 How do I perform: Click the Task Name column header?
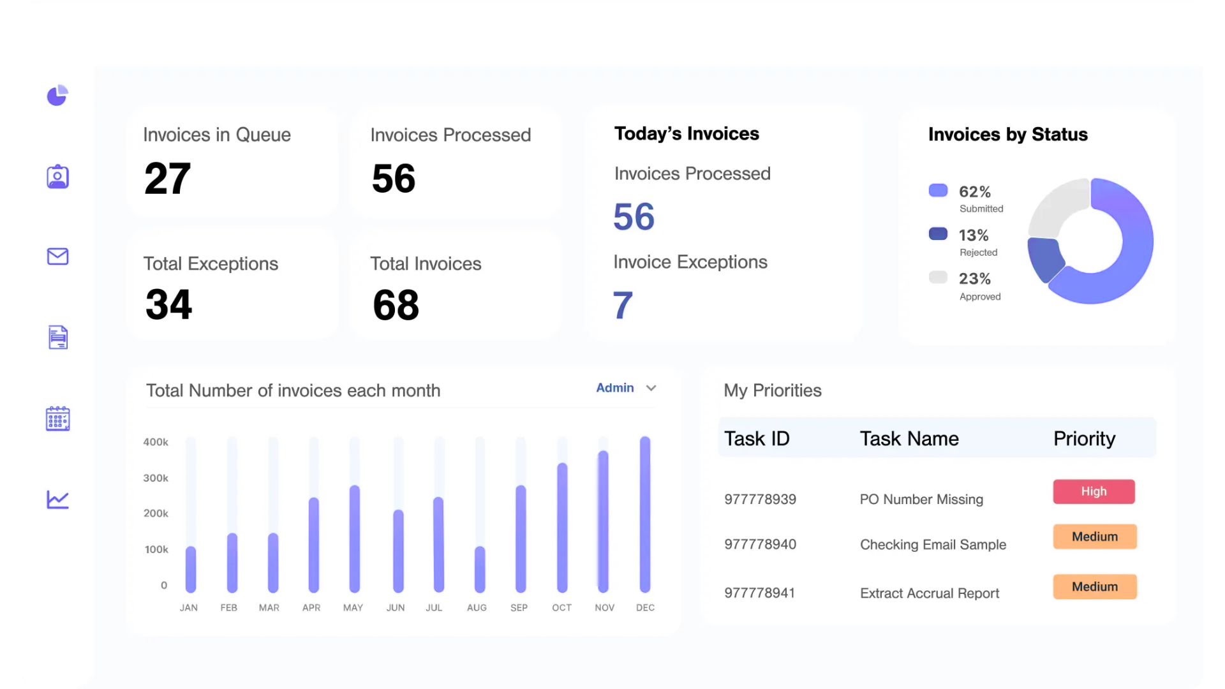(x=909, y=438)
